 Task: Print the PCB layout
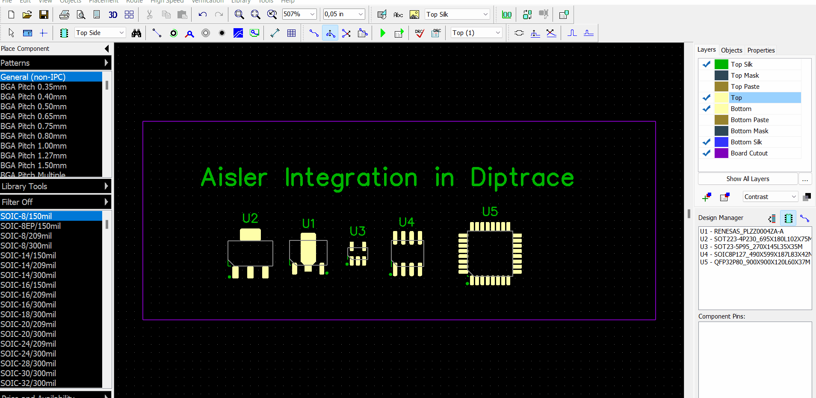click(x=64, y=15)
